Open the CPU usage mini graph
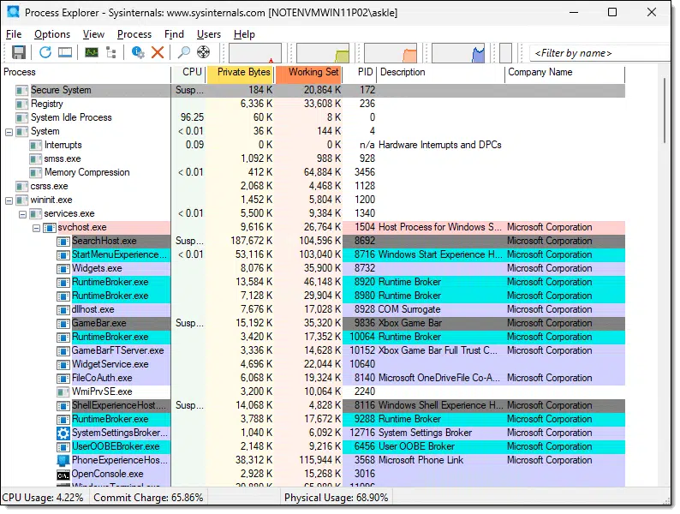 tap(255, 53)
